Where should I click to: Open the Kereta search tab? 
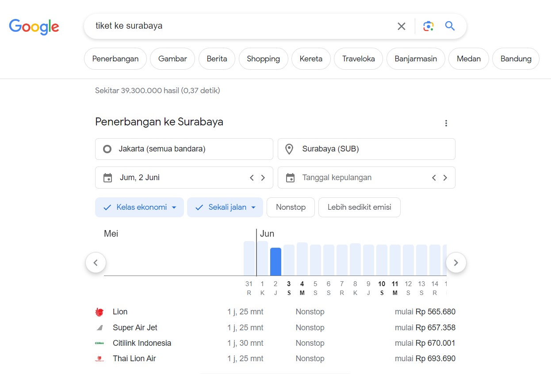[x=311, y=58]
